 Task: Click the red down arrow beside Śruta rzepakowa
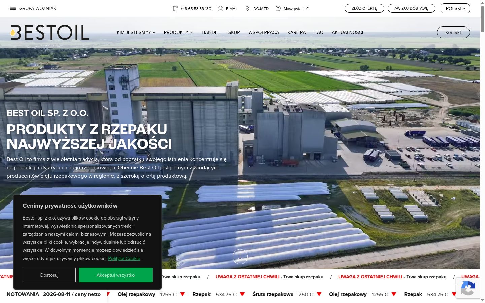pyautogui.click(x=319, y=294)
